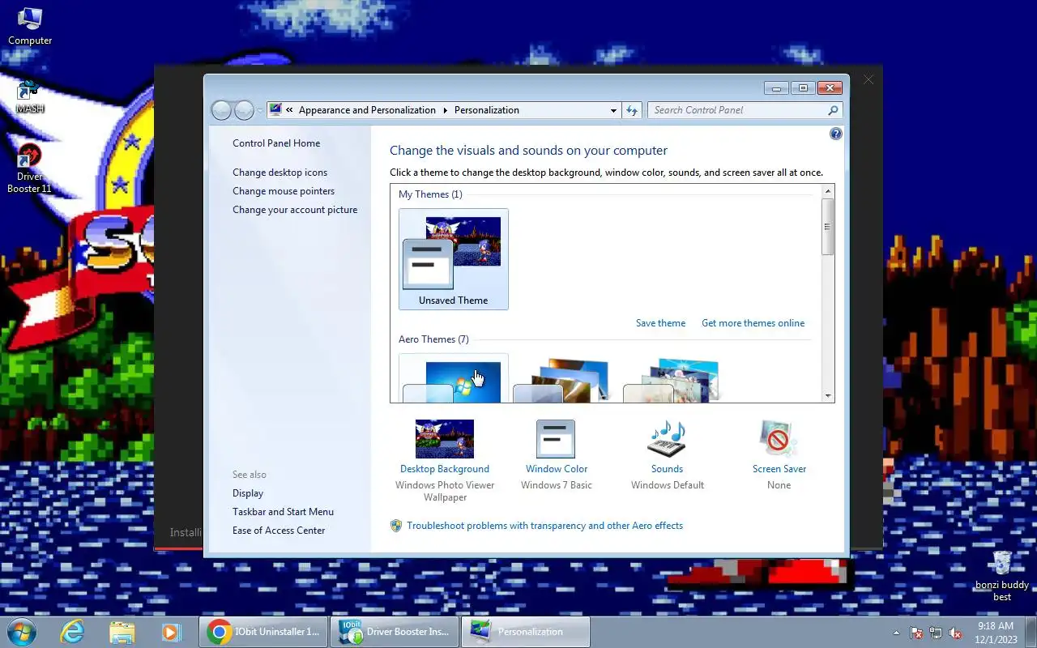Switch to IObit Uninstaller taskbar window
The width and height of the screenshot is (1037, 648).
coord(263,632)
